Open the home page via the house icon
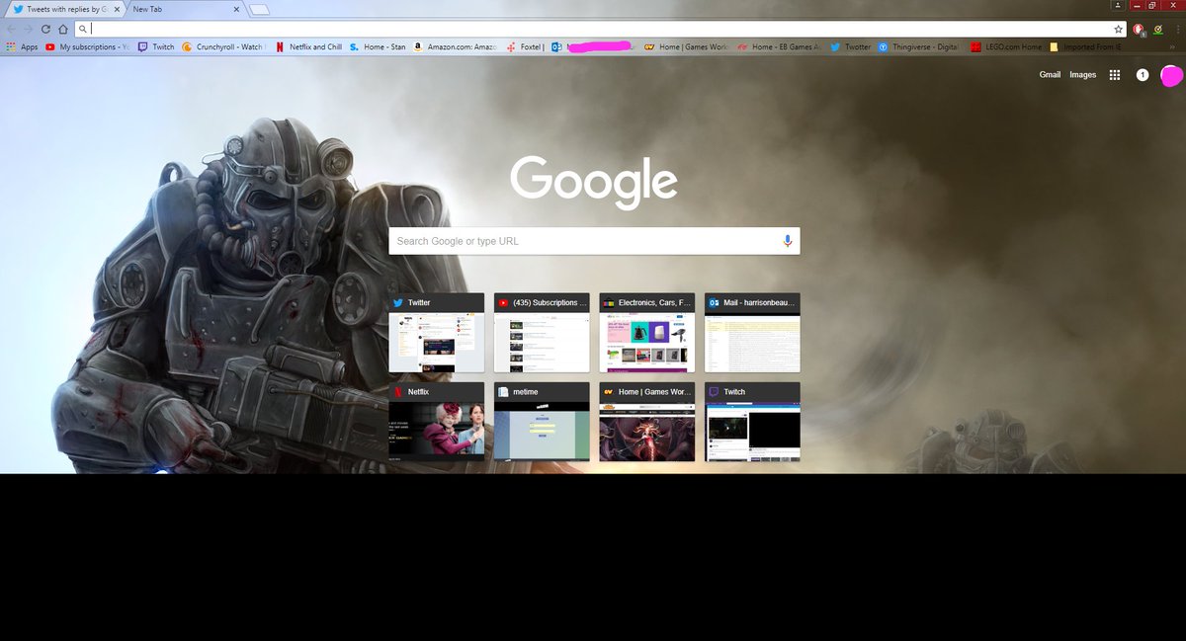 point(62,30)
